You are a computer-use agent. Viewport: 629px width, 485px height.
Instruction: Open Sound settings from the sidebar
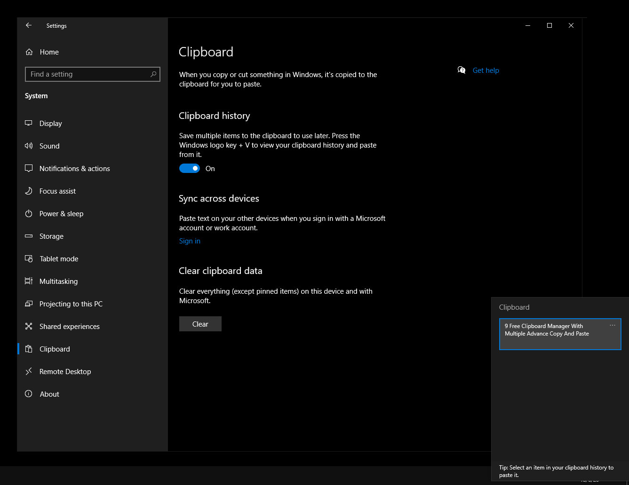coord(29,146)
